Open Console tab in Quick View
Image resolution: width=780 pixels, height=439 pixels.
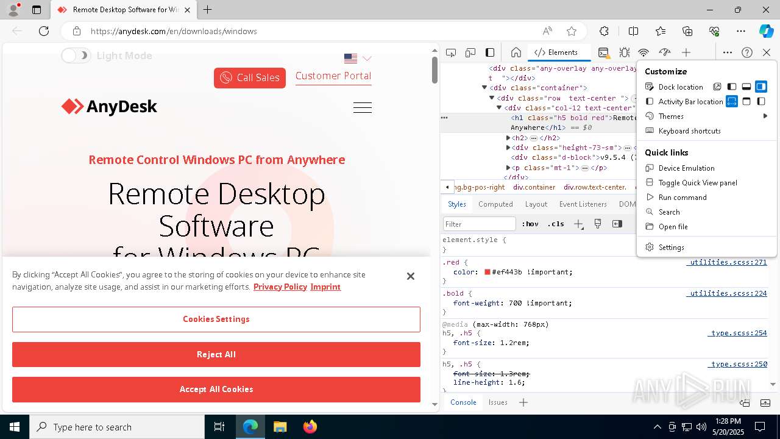(x=463, y=402)
